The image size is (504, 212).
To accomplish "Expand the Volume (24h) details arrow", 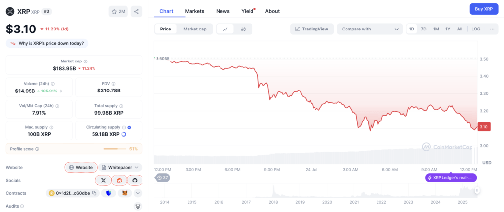I will [61, 91].
